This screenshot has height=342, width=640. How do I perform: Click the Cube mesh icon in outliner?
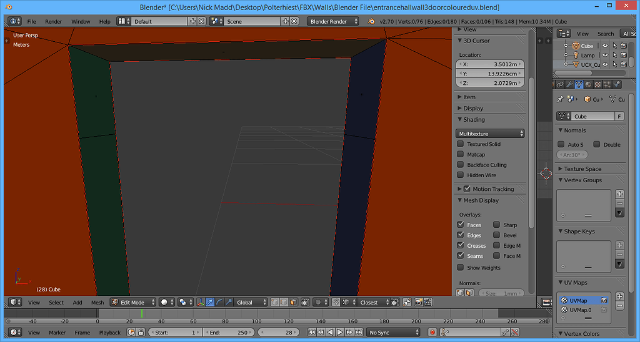coord(576,46)
